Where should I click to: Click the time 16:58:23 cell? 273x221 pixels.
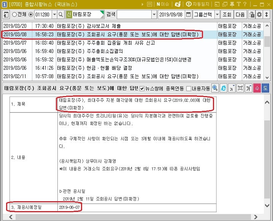click(44, 34)
